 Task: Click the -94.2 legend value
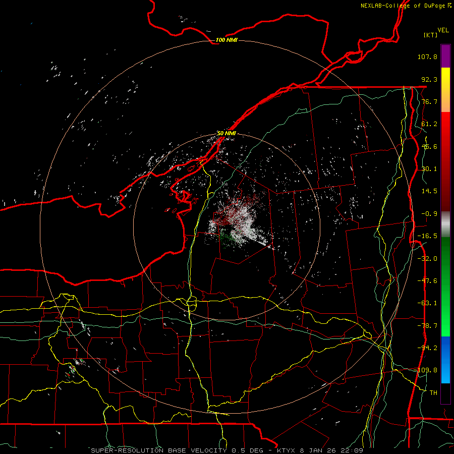click(427, 348)
